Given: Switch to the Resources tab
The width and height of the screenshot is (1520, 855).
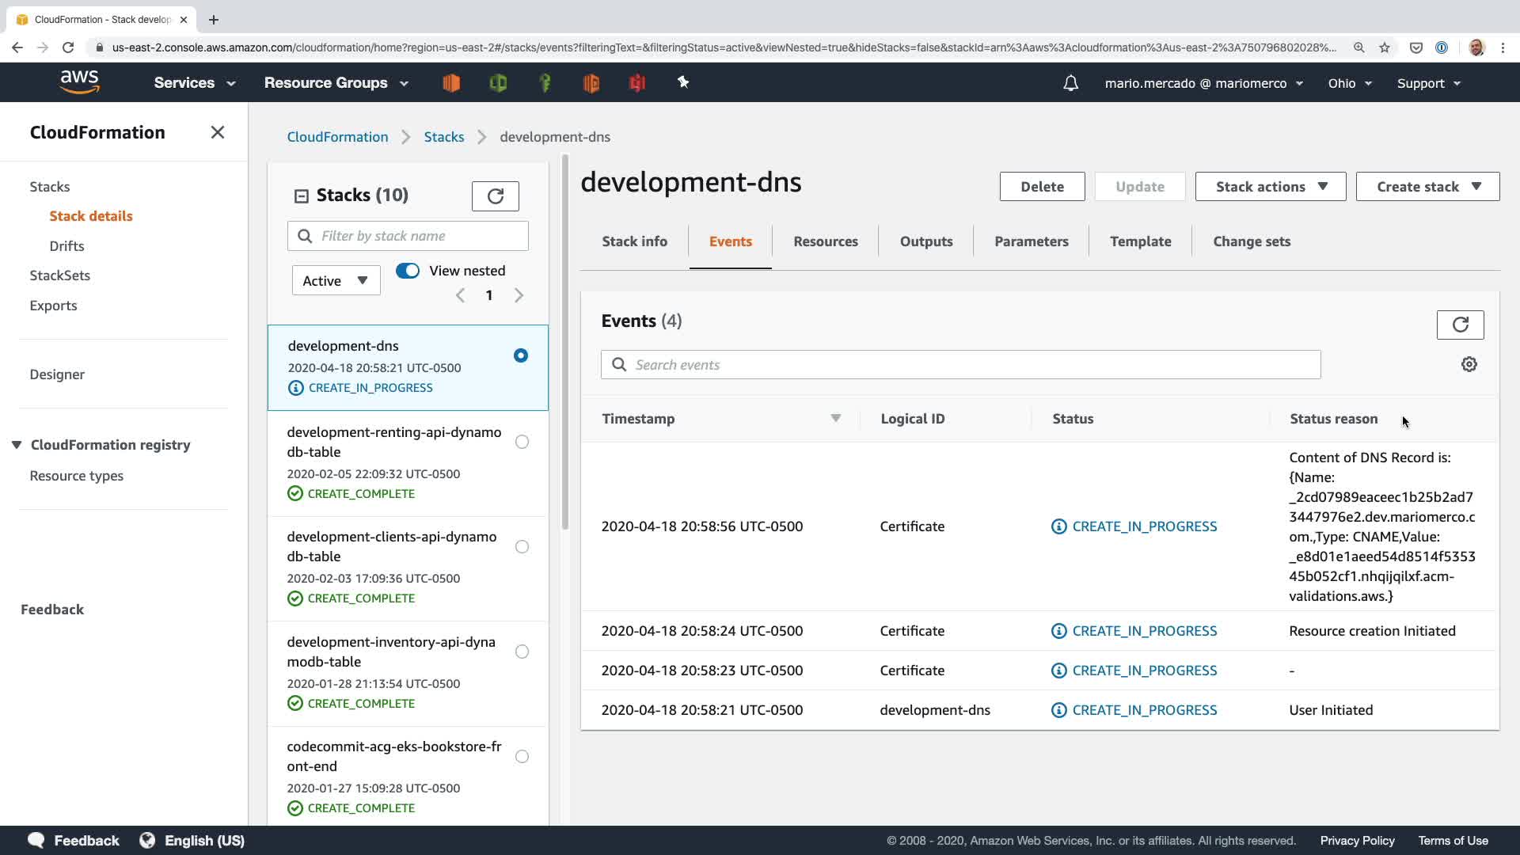Looking at the screenshot, I should coord(825,241).
